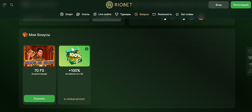Open the Лояльность page
The image size is (252, 112).
pos(162,14)
